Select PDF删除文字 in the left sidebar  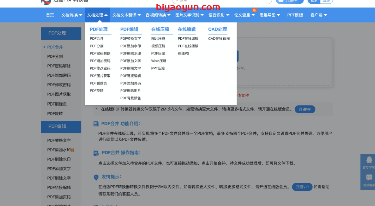click(x=59, y=178)
